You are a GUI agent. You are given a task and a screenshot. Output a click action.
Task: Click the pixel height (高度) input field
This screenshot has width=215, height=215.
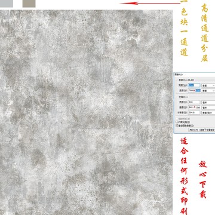click(x=194, y=90)
